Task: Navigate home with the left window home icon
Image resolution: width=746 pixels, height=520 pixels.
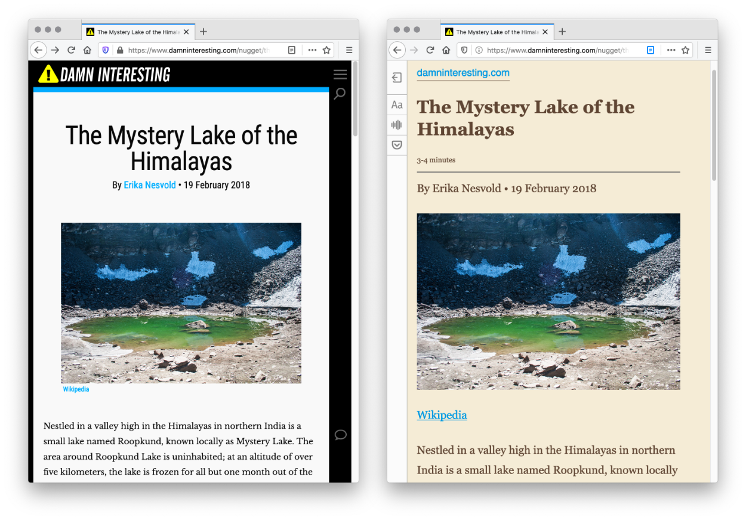Action: click(x=88, y=50)
